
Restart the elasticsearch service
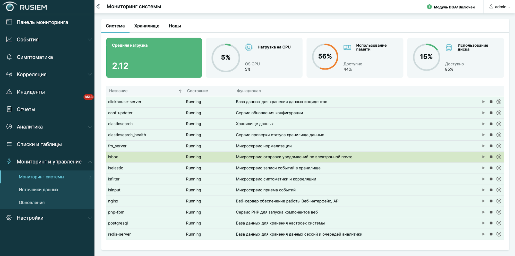pos(499,124)
